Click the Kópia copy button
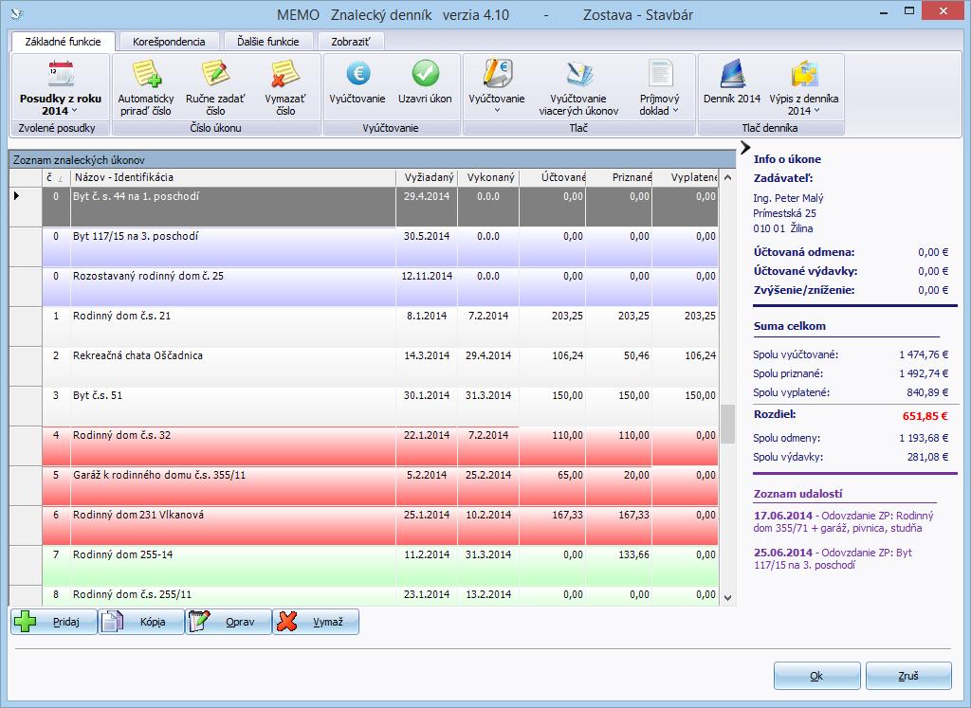Screen dimensions: 971x708 click(141, 622)
